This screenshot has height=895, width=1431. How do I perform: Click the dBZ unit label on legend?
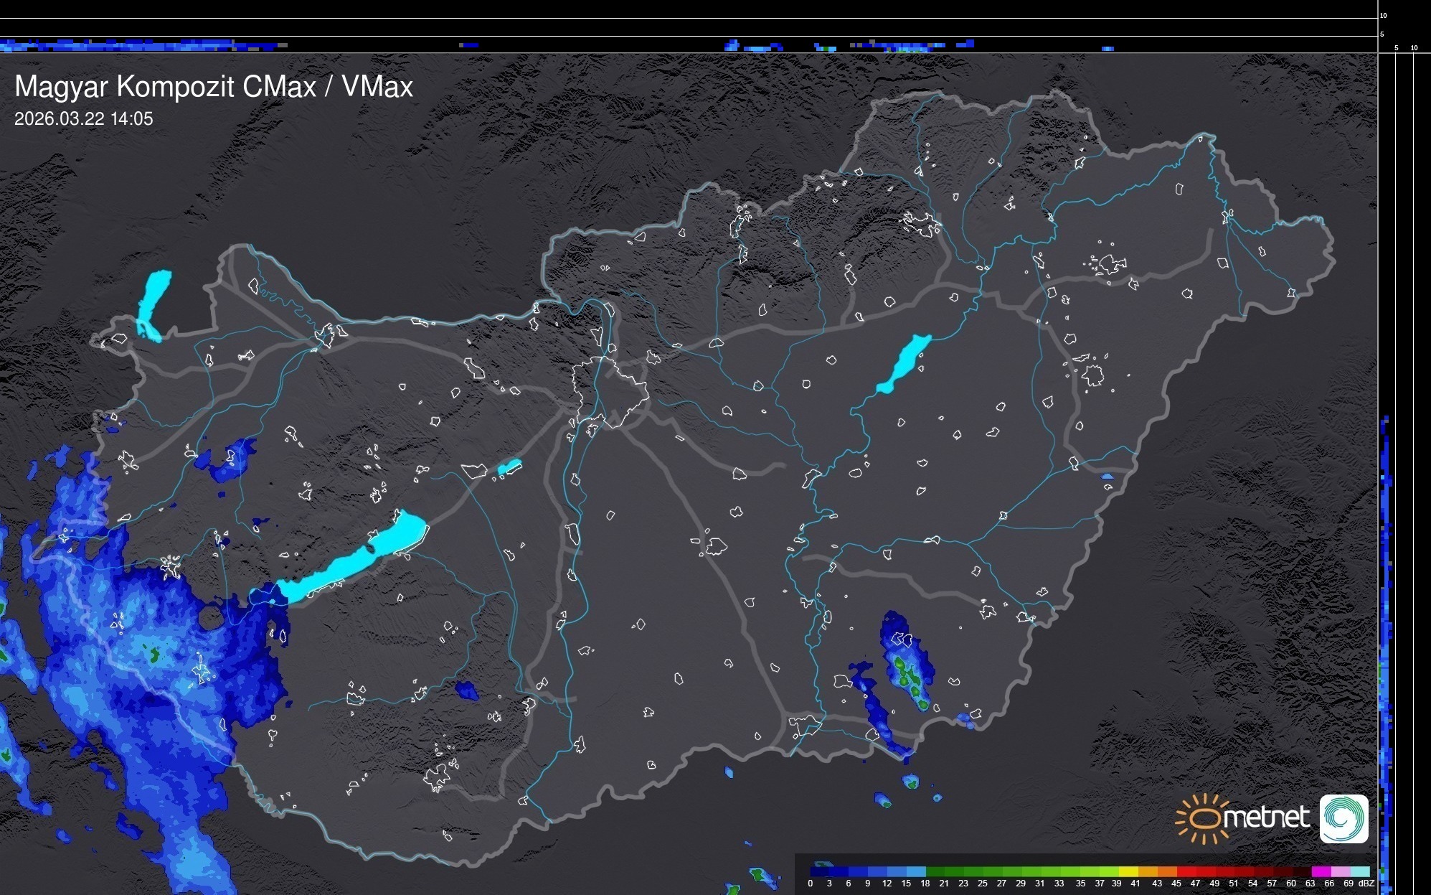pyautogui.click(x=1366, y=884)
